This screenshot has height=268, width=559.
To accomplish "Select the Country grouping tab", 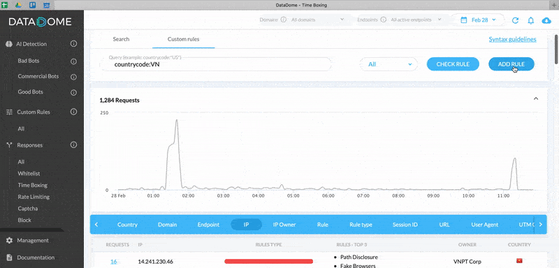I will pyautogui.click(x=127, y=225).
